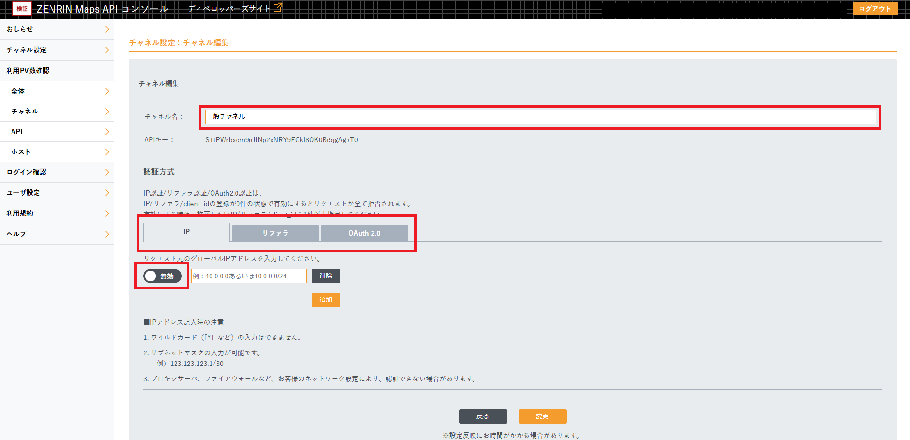Viewport: 910px width, 440px height.
Task: Expand the ユーザ設定 sidebar section
Action: coord(57,193)
